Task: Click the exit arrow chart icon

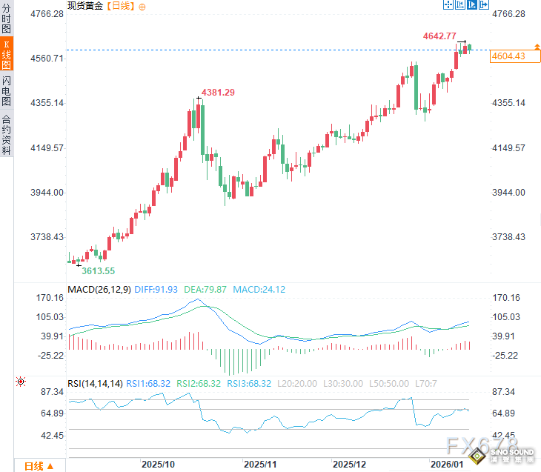Action: click(x=485, y=5)
